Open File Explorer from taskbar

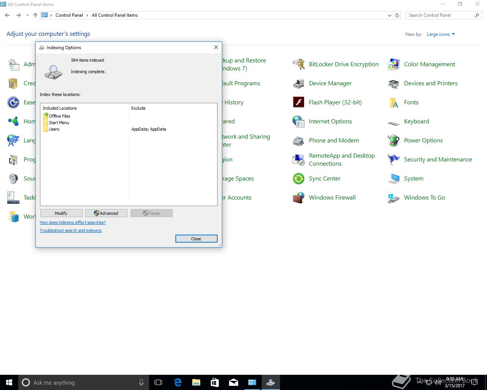[x=196, y=382]
